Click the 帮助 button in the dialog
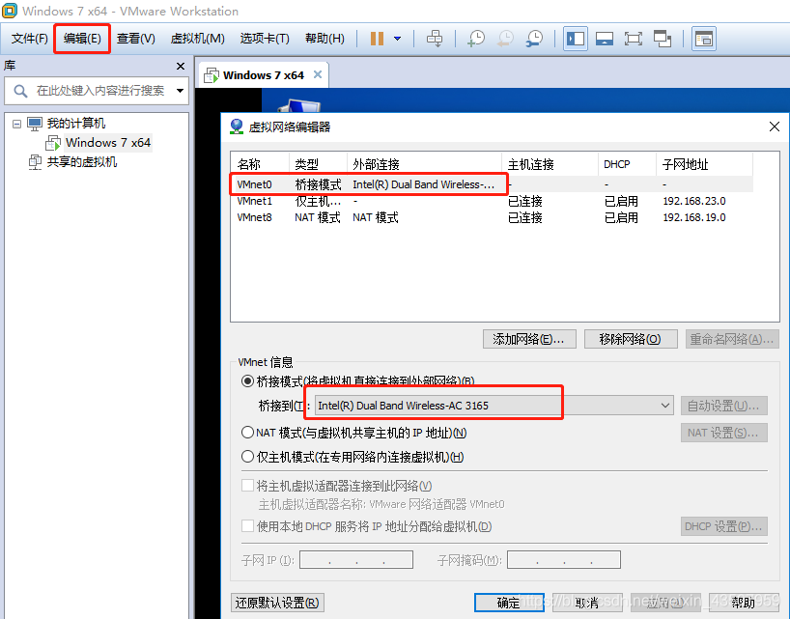790x619 pixels. click(745, 603)
